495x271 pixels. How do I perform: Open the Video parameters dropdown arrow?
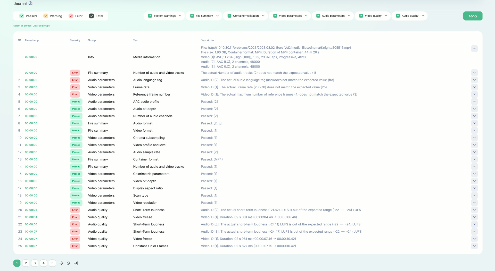[x=306, y=16]
